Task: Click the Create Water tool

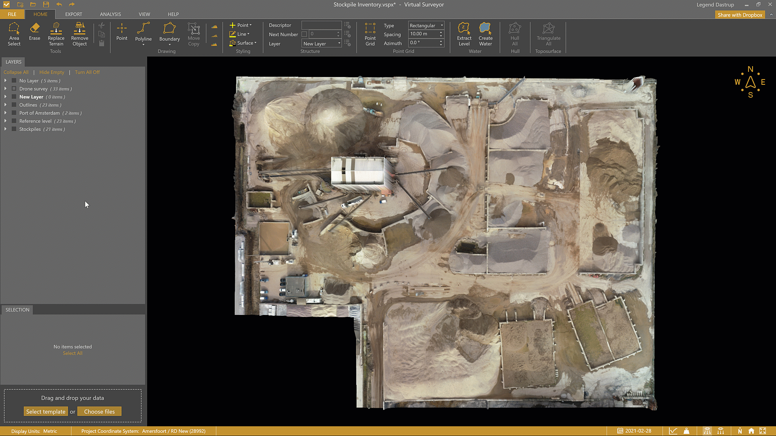Action: (485, 34)
